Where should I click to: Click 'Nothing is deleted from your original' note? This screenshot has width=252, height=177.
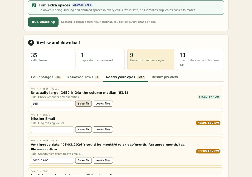coord(108,22)
